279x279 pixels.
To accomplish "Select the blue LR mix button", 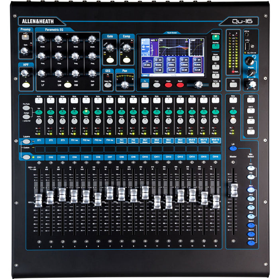I will [x=233, y=148].
